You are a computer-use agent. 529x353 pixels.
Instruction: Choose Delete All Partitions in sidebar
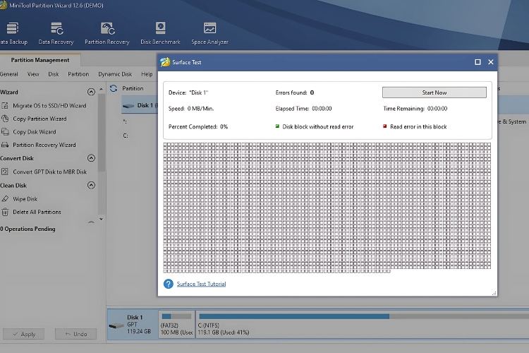[37, 212]
